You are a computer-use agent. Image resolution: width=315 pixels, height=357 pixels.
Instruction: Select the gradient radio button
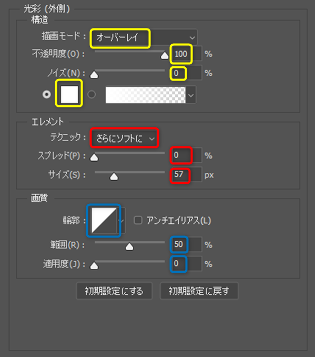(92, 94)
